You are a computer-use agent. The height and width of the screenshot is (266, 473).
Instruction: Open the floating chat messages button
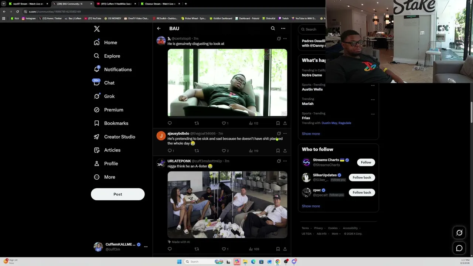(459, 248)
